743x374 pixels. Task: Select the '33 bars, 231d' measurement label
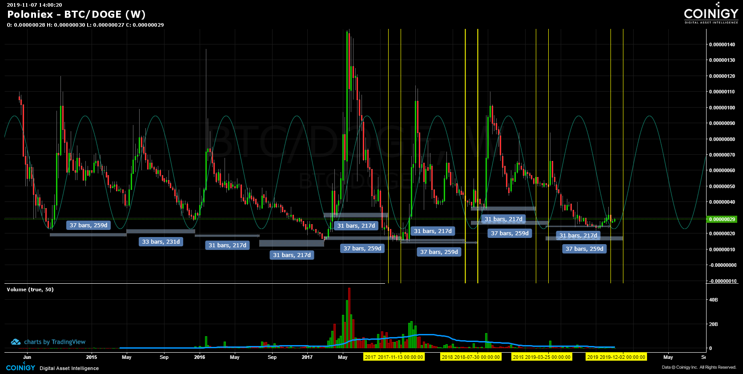[161, 241]
